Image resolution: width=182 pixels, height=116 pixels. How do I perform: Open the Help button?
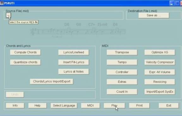37,106
